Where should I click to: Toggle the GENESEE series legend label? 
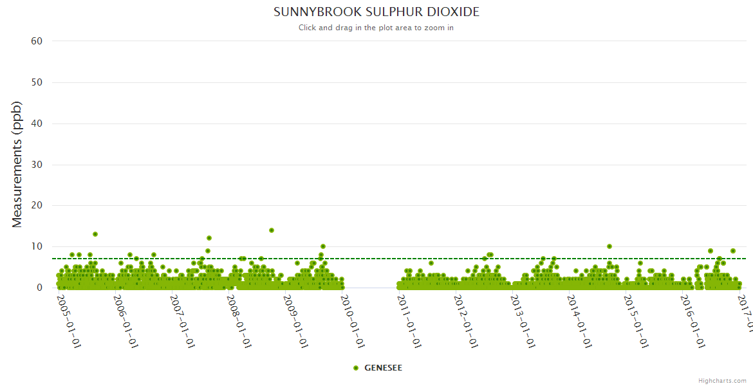(x=383, y=368)
